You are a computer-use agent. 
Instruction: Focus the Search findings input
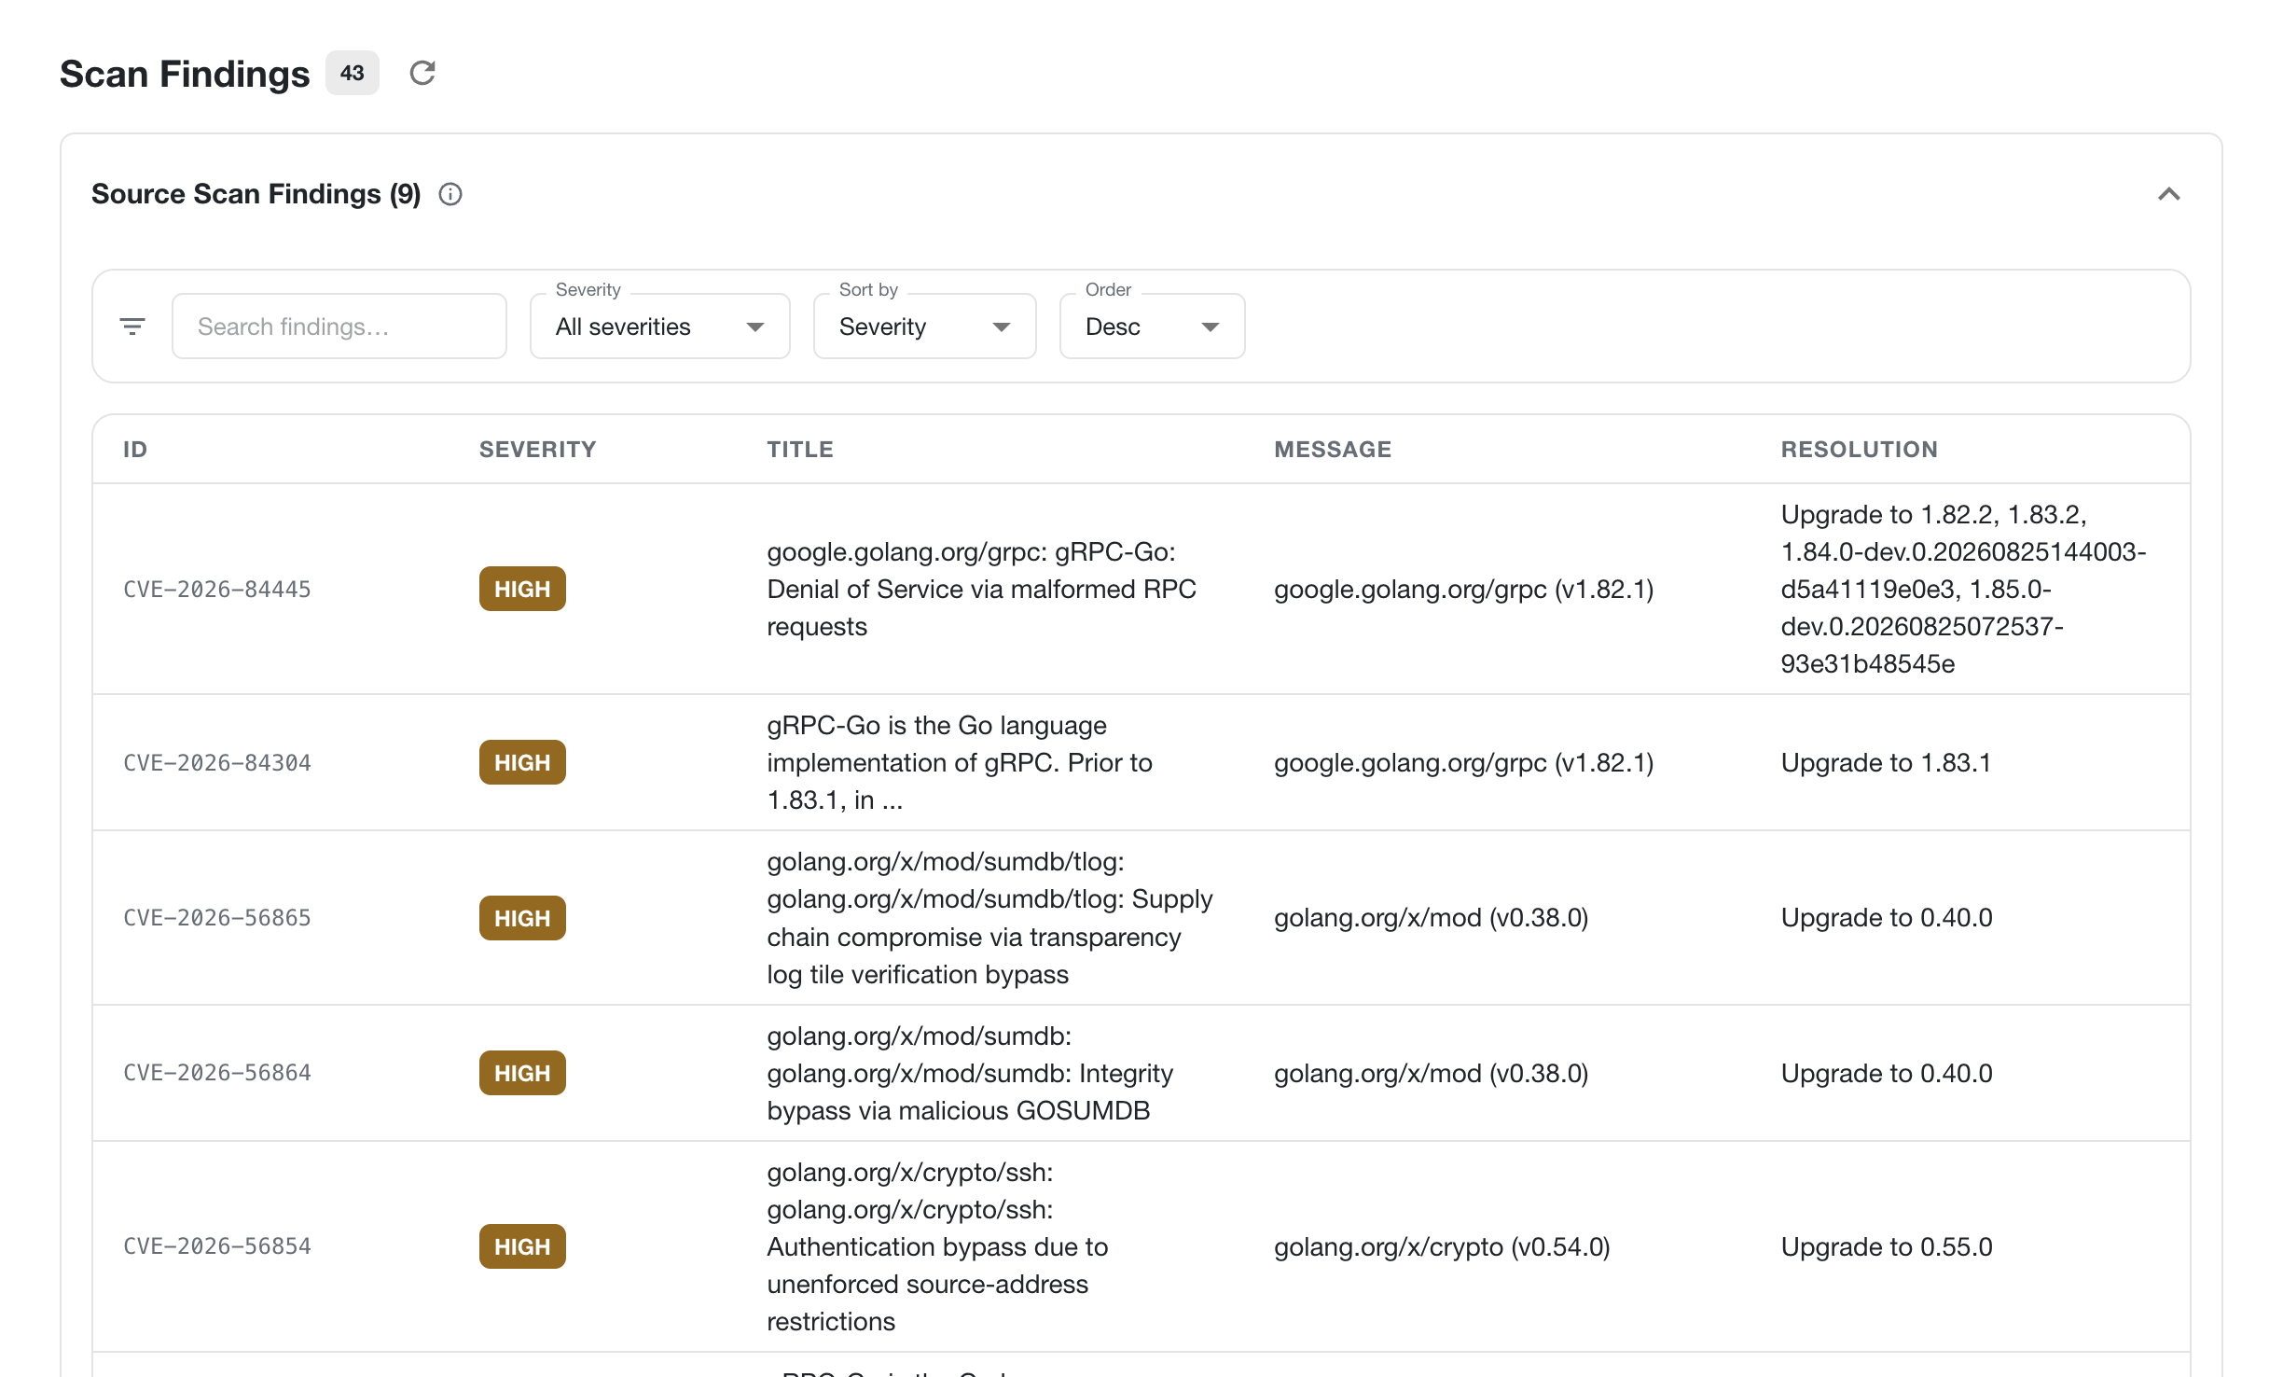pyautogui.click(x=339, y=327)
